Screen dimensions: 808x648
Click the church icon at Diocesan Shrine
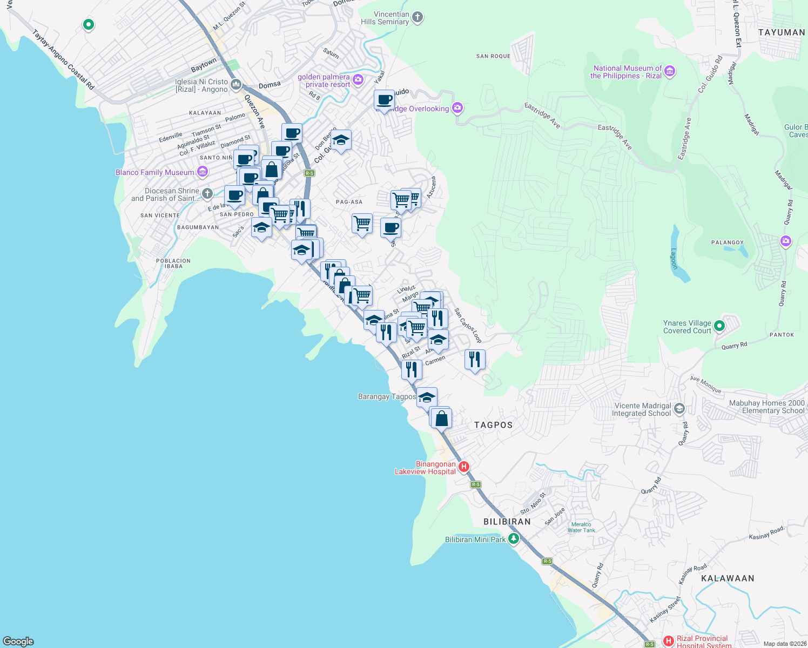pyautogui.click(x=207, y=193)
